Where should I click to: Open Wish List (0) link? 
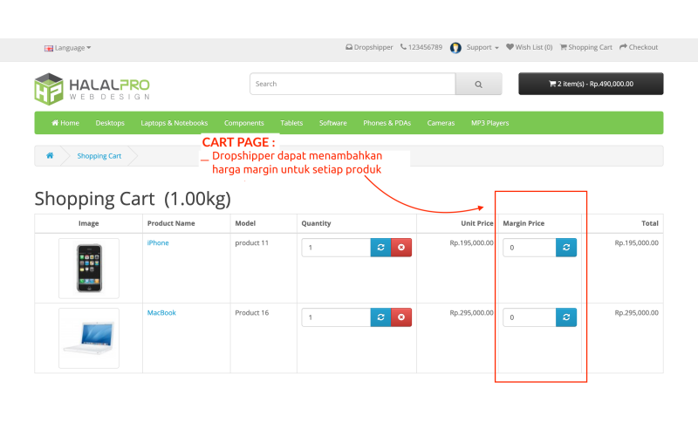pyautogui.click(x=530, y=47)
